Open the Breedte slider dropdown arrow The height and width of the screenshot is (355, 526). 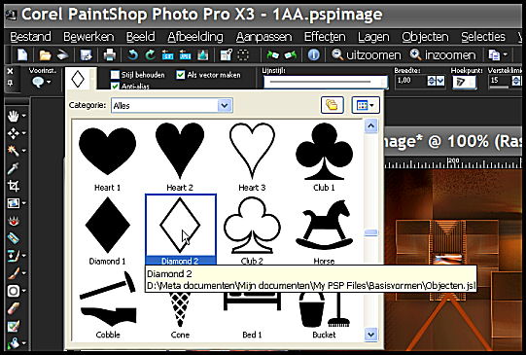pos(440,81)
